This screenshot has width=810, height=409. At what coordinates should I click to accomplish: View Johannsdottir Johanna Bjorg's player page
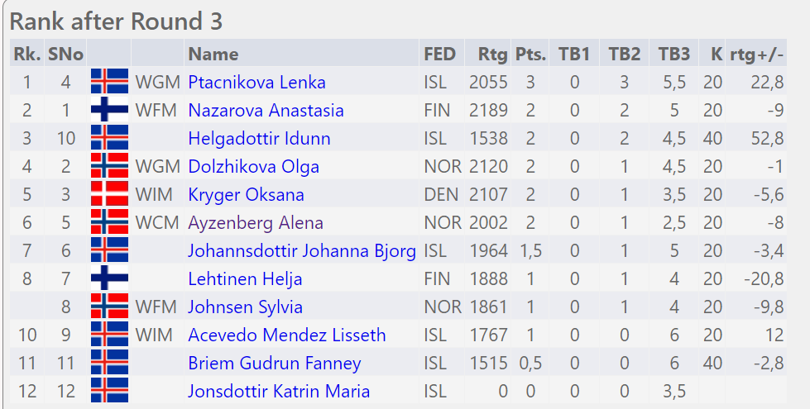(x=301, y=250)
